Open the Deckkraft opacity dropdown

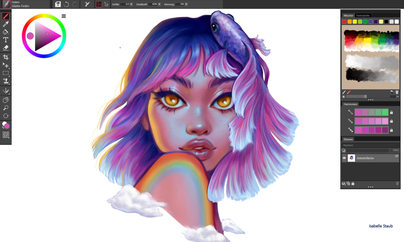pyautogui.click(x=159, y=4)
